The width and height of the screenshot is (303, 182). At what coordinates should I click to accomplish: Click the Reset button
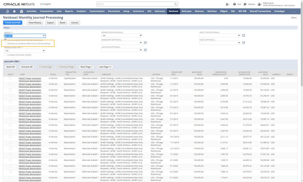click(x=63, y=23)
